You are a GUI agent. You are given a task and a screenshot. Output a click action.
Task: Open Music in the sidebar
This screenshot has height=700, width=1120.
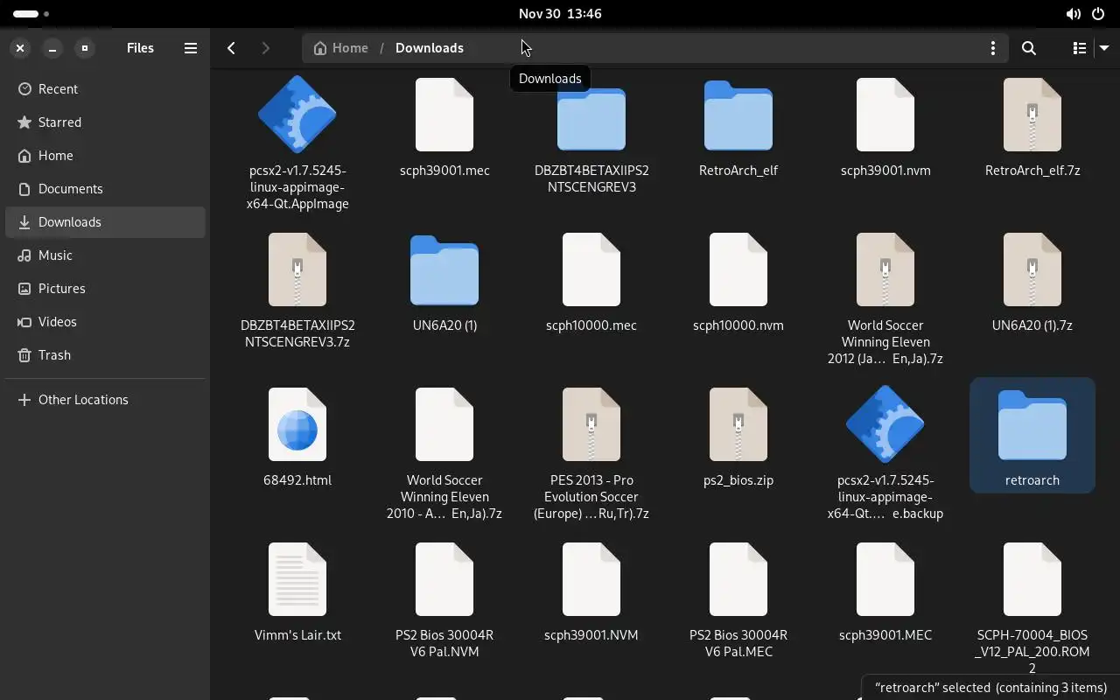105,255
